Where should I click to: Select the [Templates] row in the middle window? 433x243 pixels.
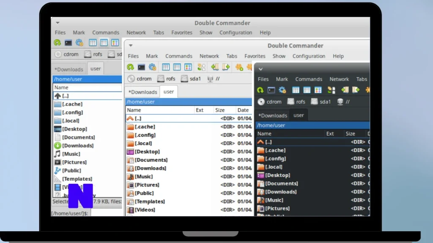point(189,201)
